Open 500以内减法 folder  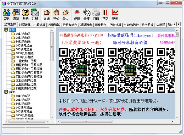tap(21, 111)
